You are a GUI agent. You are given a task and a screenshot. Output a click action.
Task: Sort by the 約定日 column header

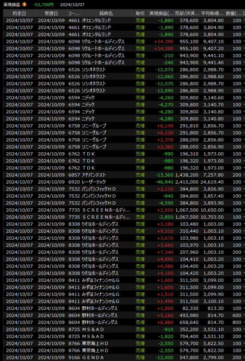(19, 13)
